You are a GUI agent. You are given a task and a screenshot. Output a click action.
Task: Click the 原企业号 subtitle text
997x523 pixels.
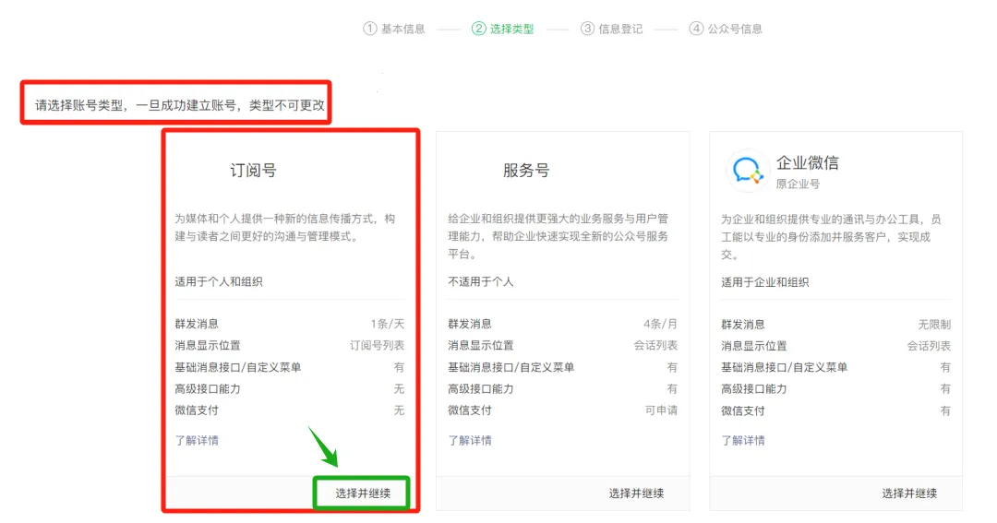(x=799, y=184)
